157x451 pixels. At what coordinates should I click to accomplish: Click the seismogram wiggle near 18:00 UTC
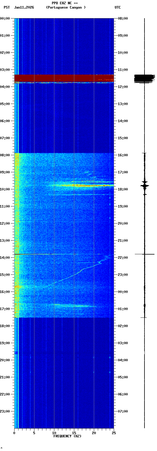144,185
